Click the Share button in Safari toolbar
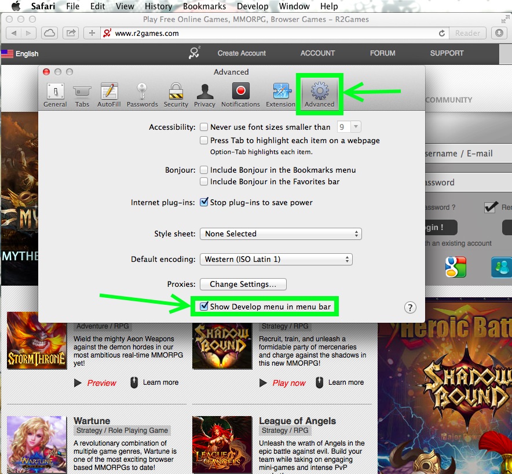The width and height of the screenshot is (512, 474). click(71, 33)
